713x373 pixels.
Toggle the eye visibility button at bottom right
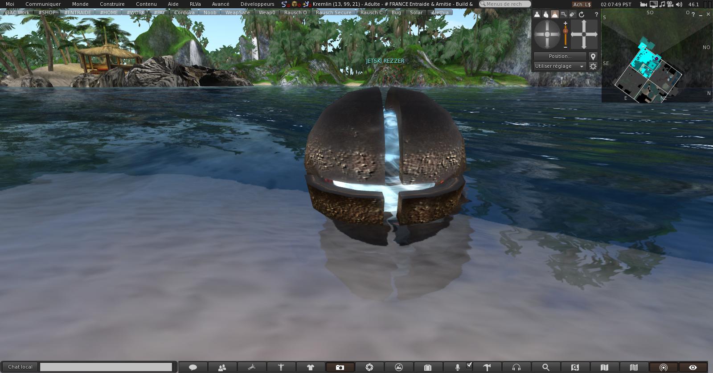point(693,367)
